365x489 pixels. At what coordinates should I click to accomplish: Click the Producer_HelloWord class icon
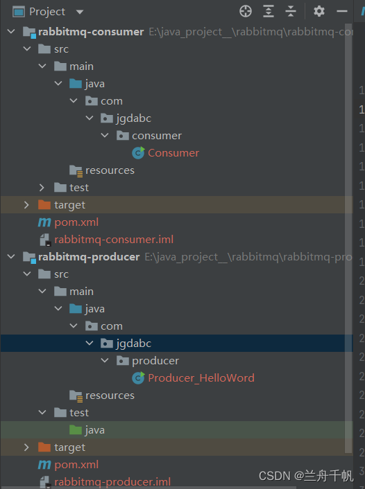tap(138, 378)
